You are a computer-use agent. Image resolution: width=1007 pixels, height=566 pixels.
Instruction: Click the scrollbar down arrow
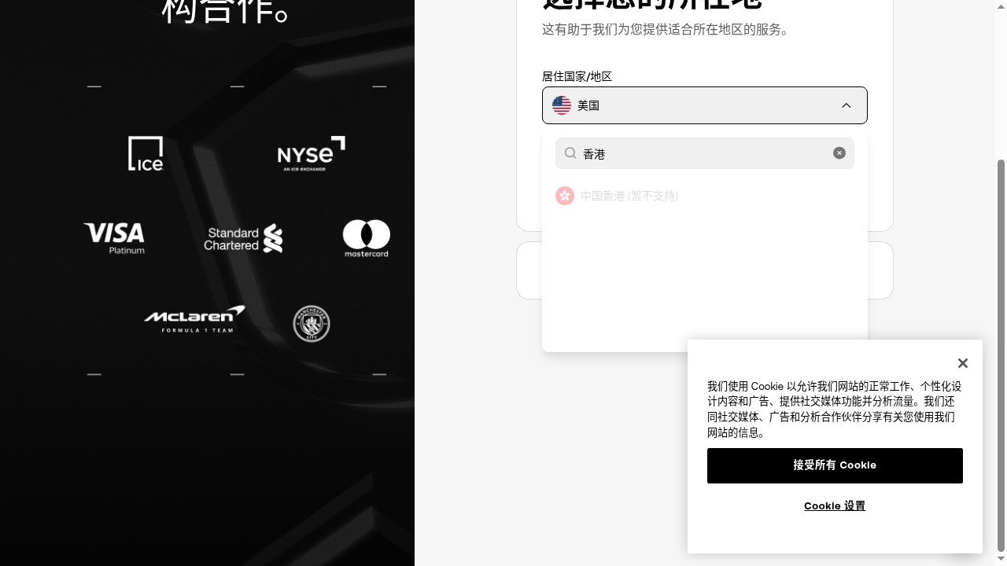1001,559
